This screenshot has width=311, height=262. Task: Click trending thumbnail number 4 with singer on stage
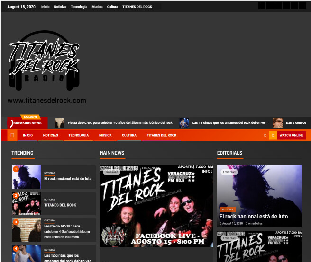click(x=26, y=253)
